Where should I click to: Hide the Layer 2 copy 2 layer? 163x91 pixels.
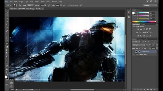133,54
